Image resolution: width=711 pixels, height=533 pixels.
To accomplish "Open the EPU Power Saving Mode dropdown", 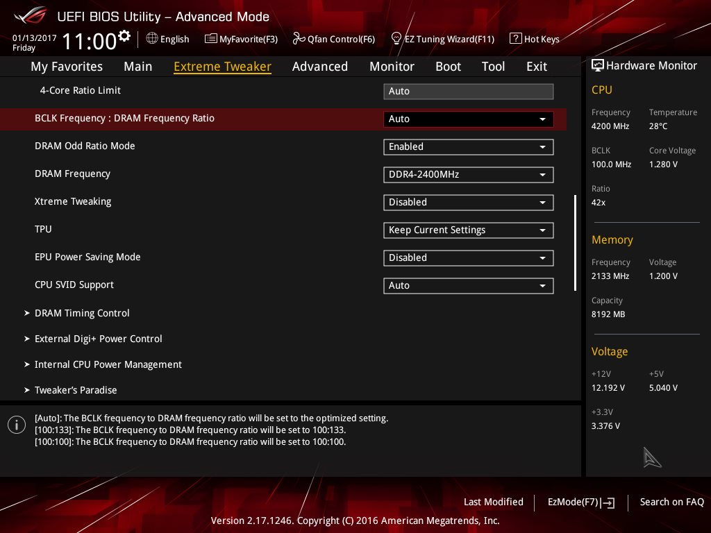I will (469, 258).
